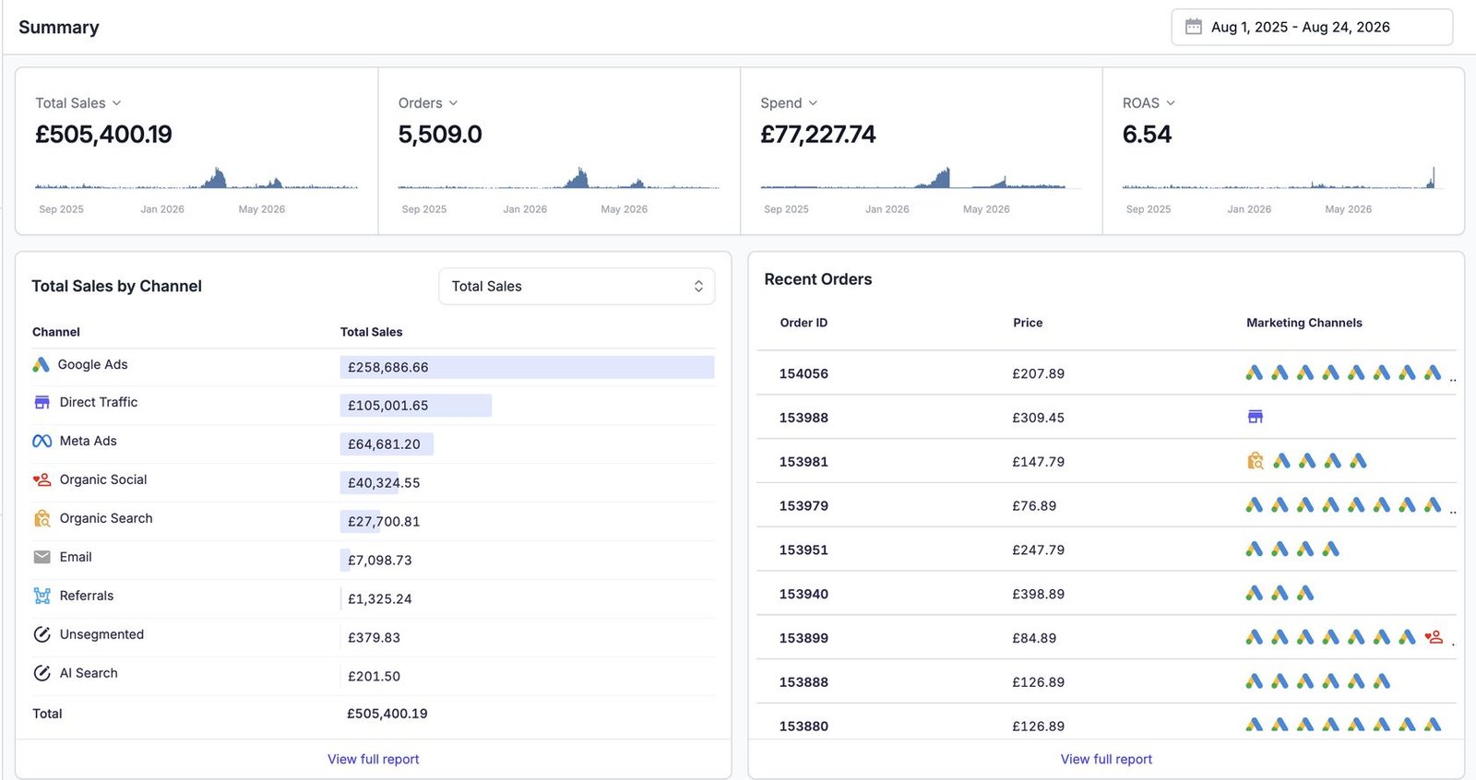View full report for sales by channel

coord(374,760)
